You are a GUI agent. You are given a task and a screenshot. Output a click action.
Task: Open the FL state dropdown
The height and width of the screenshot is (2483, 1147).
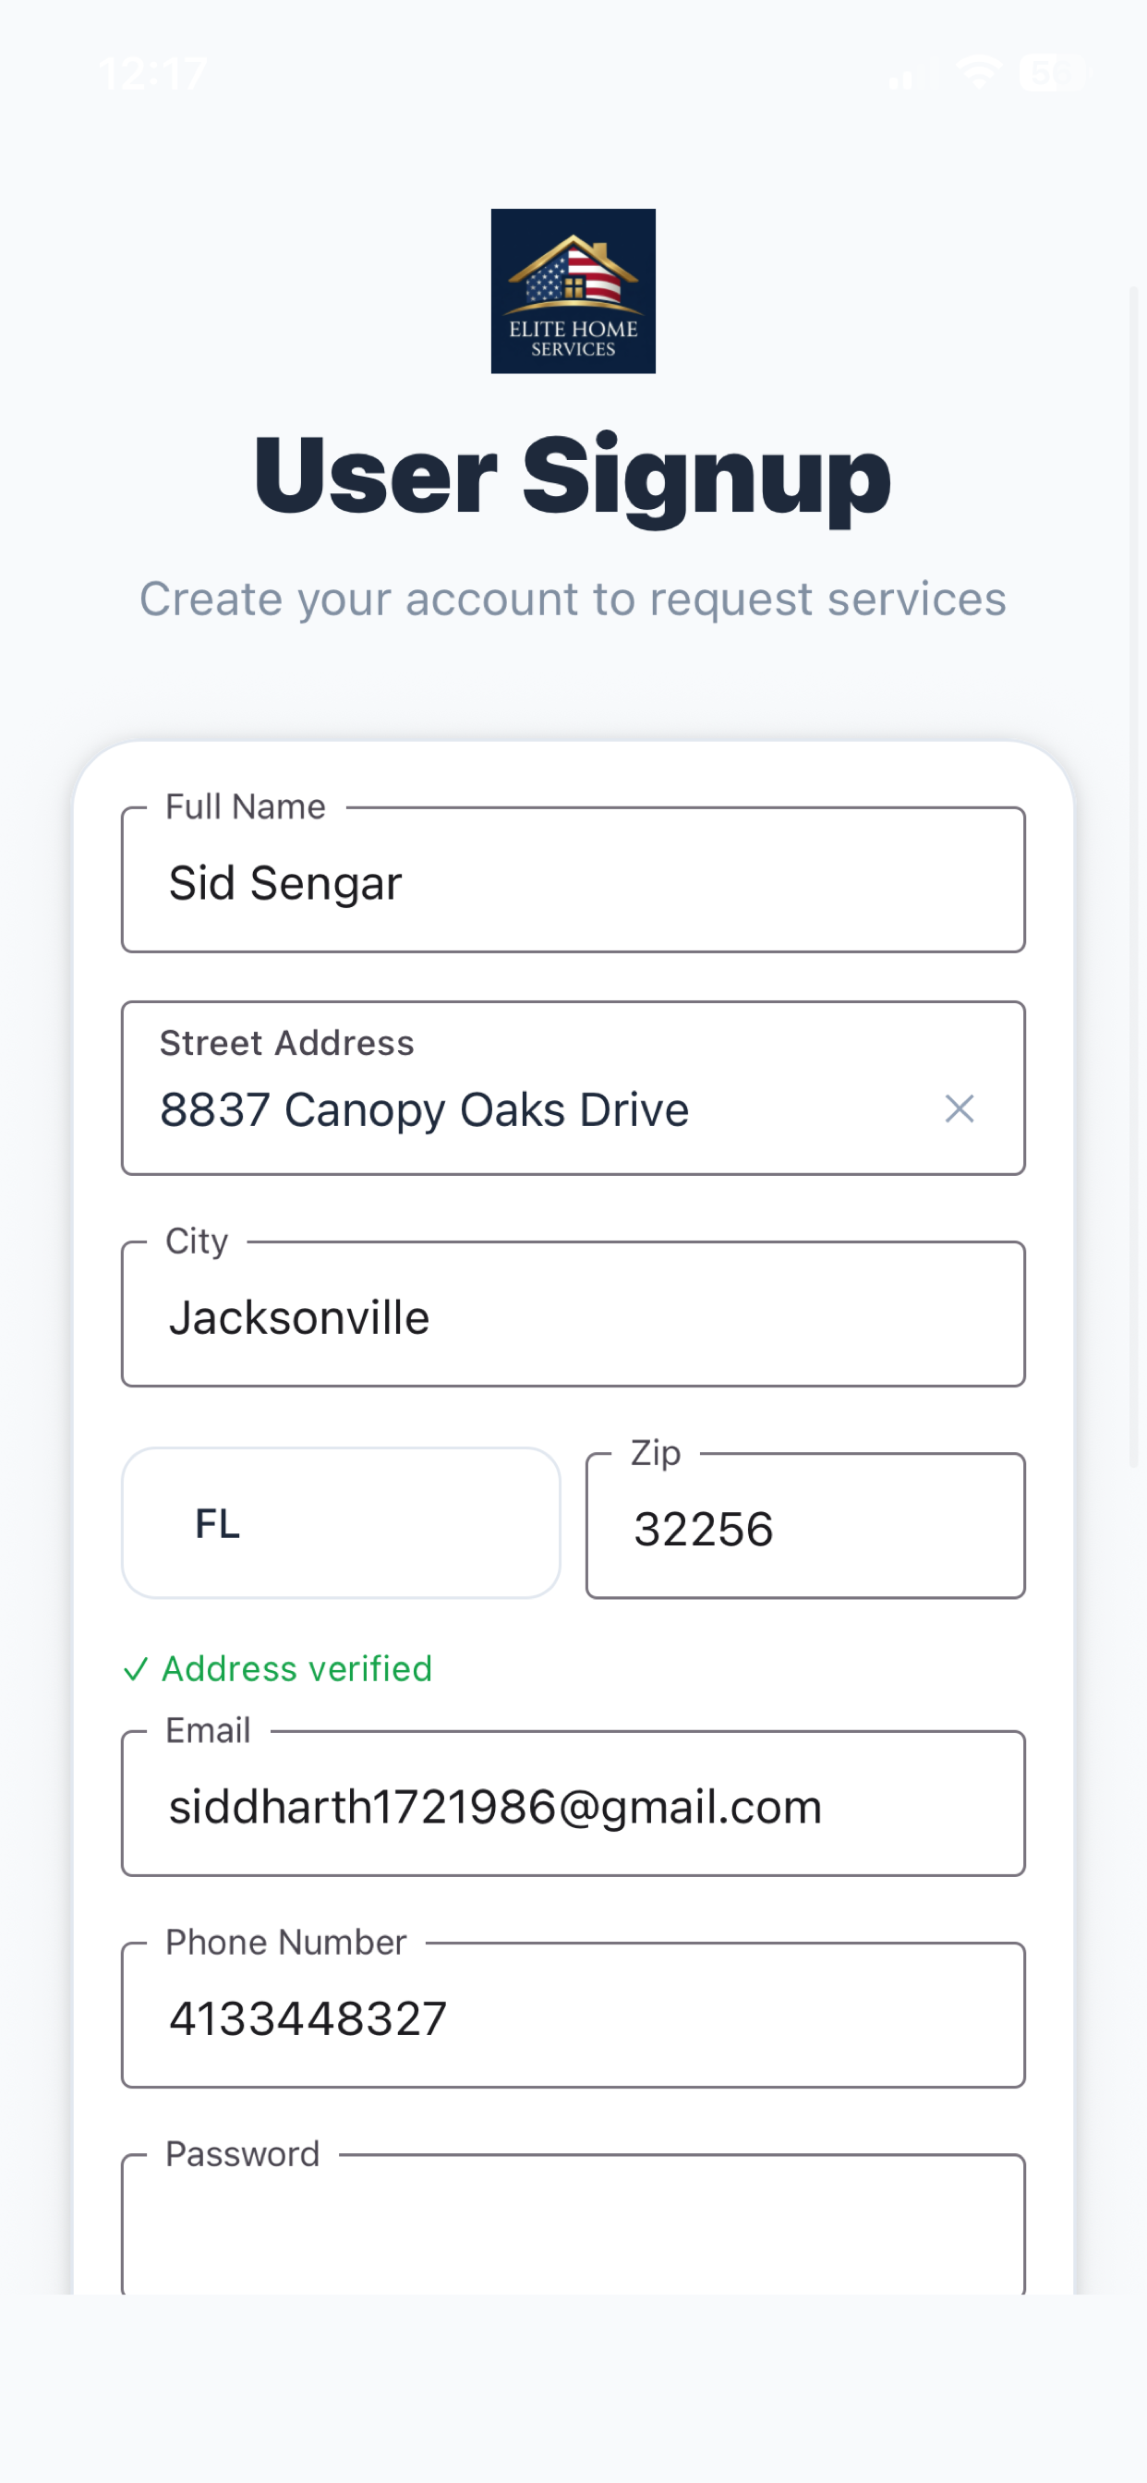(341, 1523)
